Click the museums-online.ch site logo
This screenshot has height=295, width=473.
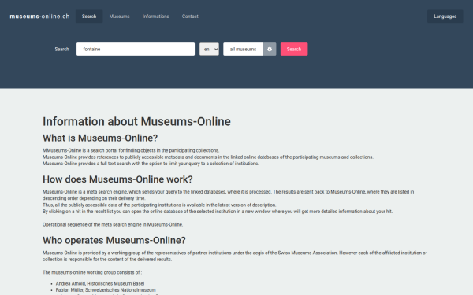(39, 17)
